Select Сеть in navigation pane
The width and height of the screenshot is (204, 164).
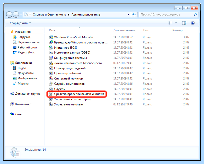click(18, 114)
